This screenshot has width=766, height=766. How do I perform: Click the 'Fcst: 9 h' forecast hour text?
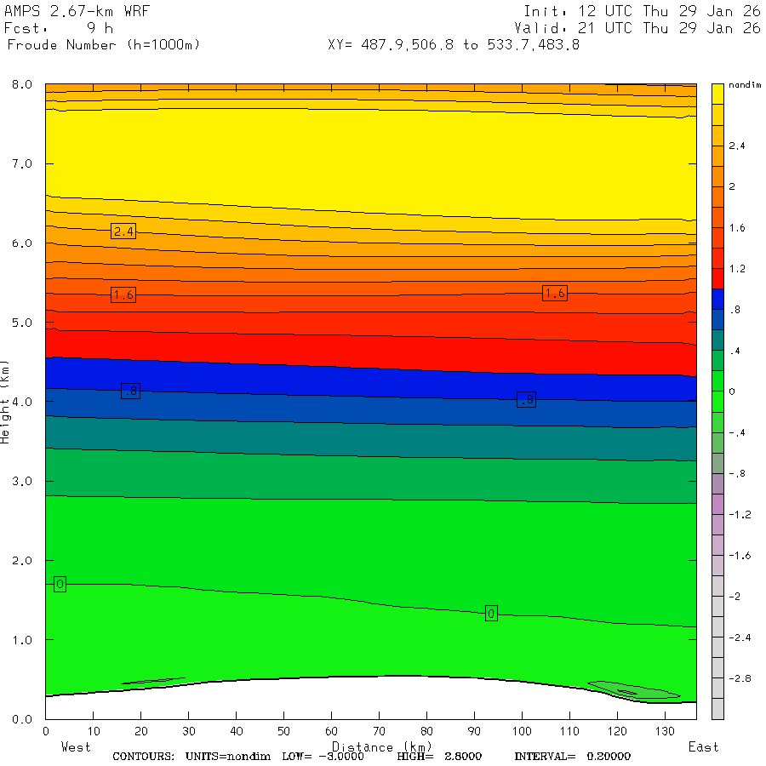click(59, 28)
